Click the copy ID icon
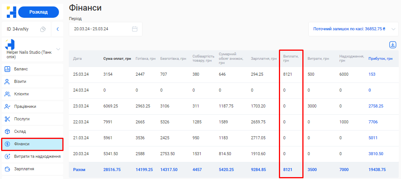 pos(43,29)
